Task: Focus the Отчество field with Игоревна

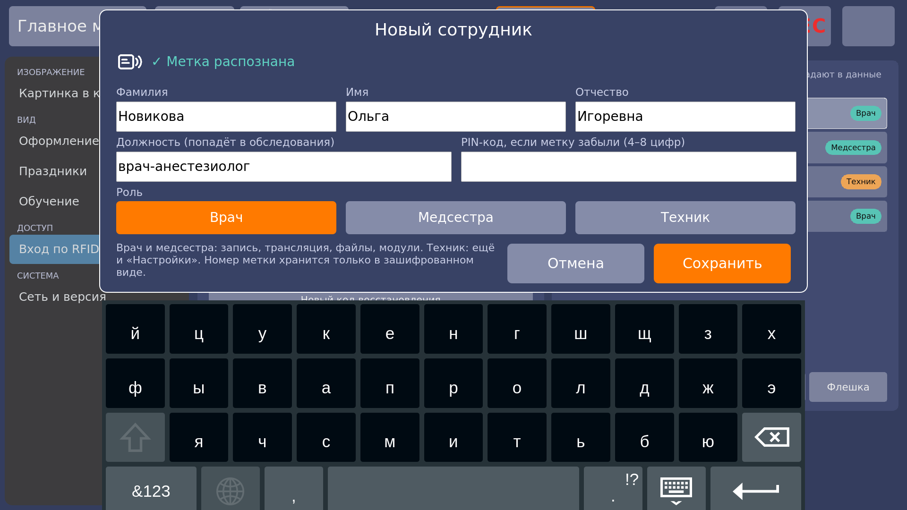Action: (685, 117)
